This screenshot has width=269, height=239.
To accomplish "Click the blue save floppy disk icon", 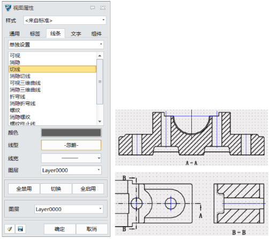I will (x=20, y=229).
